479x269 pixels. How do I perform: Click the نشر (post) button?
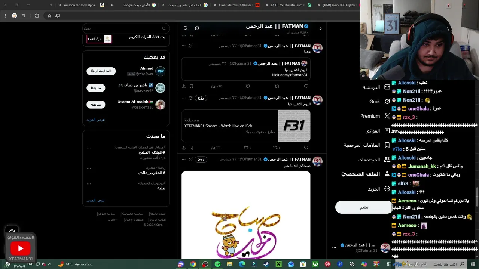click(x=363, y=207)
